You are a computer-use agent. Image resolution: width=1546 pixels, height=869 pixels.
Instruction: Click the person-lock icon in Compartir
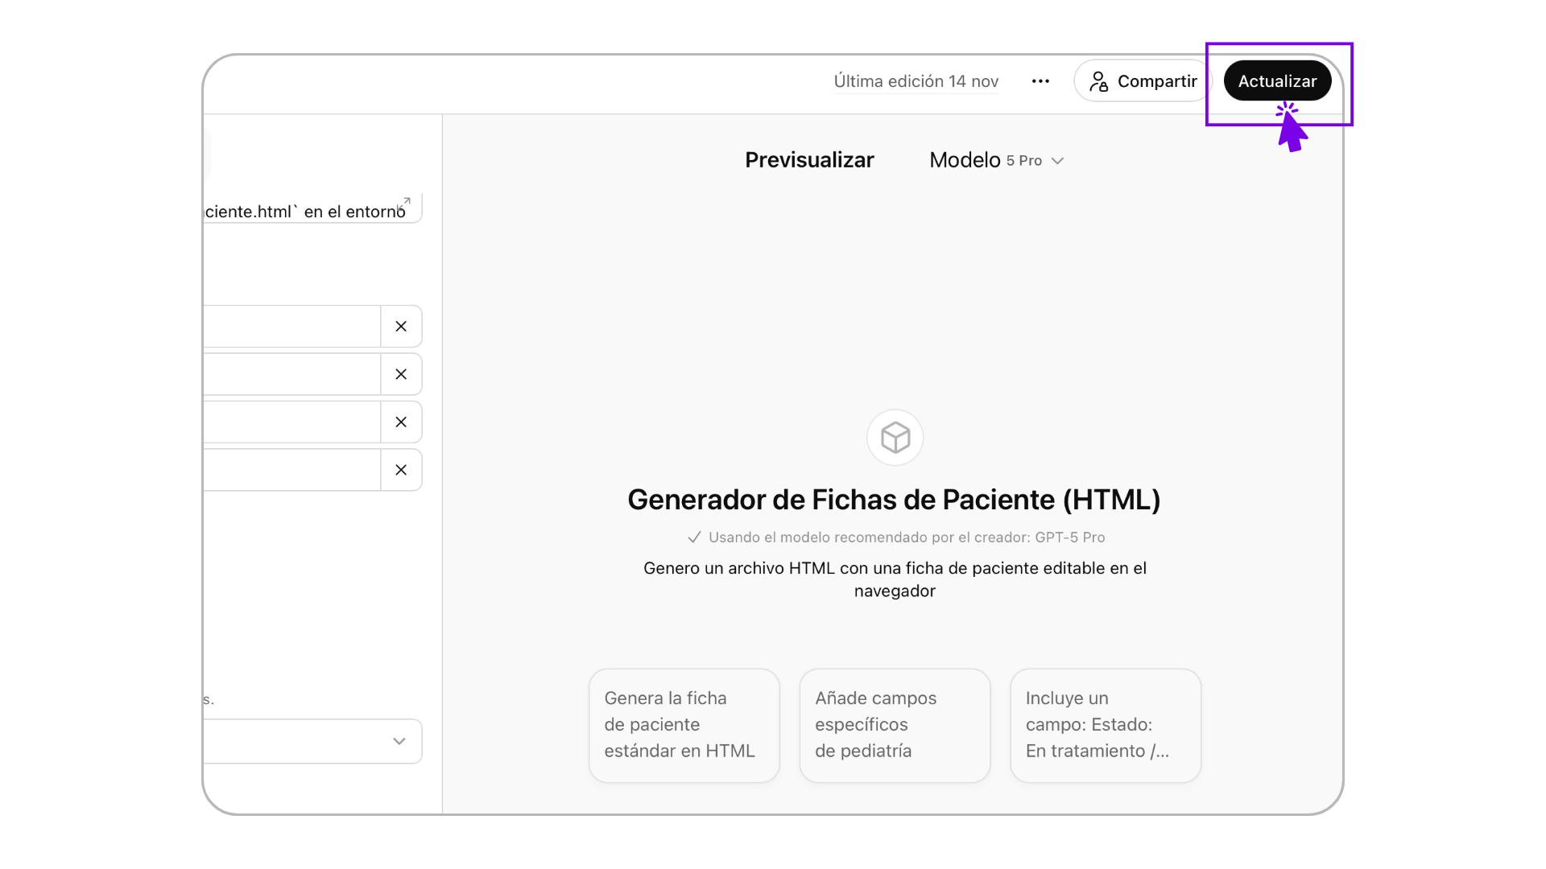point(1098,81)
